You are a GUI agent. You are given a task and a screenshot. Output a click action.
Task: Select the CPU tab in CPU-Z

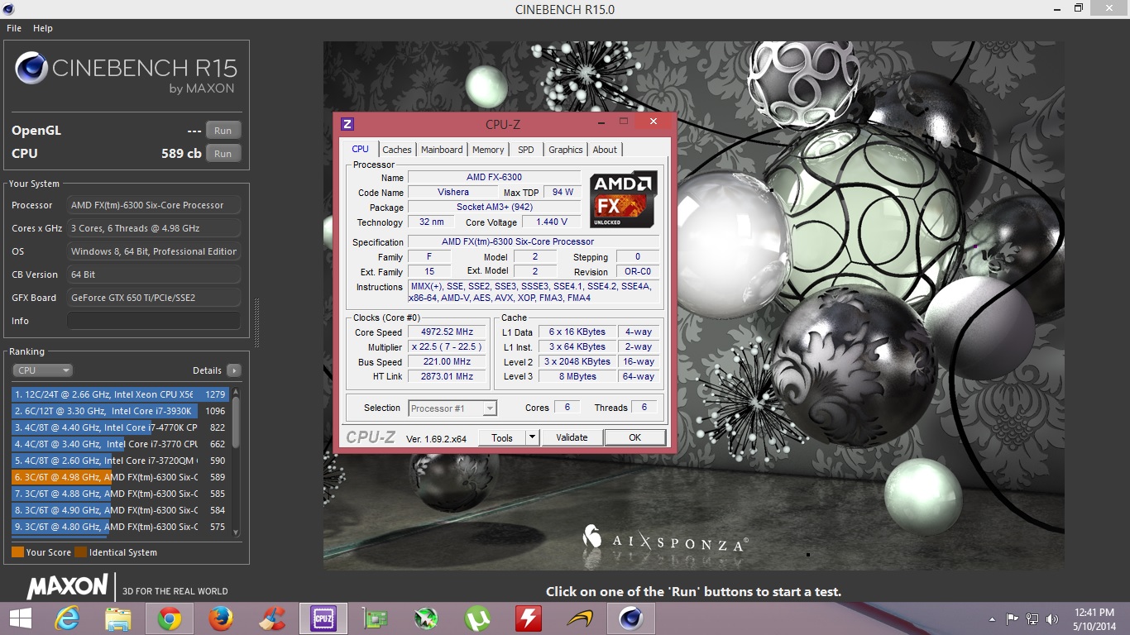point(360,149)
